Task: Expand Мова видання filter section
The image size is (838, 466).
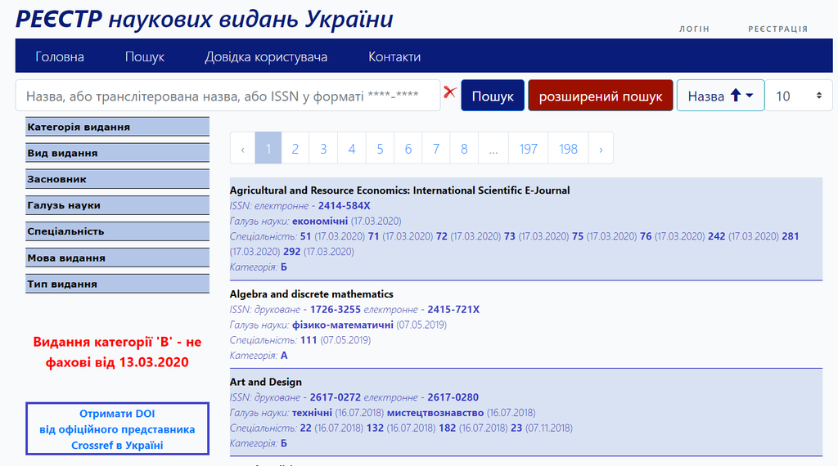Action: click(x=117, y=258)
